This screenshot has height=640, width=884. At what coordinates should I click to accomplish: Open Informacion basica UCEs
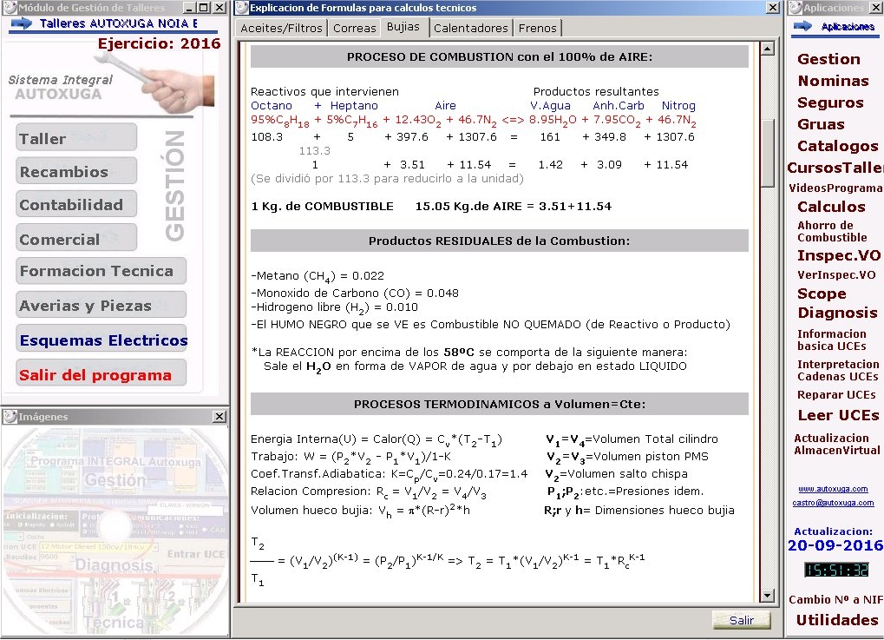pyautogui.click(x=831, y=340)
